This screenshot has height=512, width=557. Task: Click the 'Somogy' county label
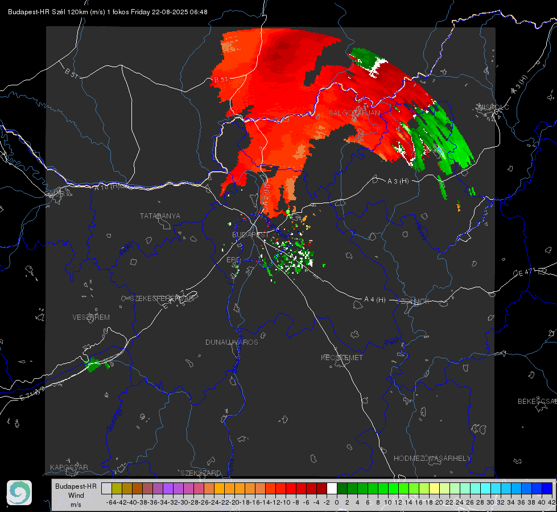tap(114, 420)
